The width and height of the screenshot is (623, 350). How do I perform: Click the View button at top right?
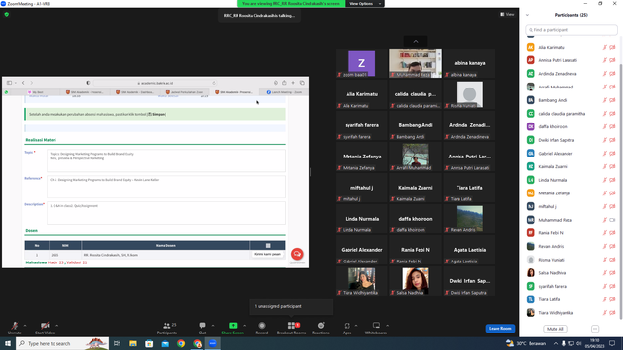click(x=507, y=14)
